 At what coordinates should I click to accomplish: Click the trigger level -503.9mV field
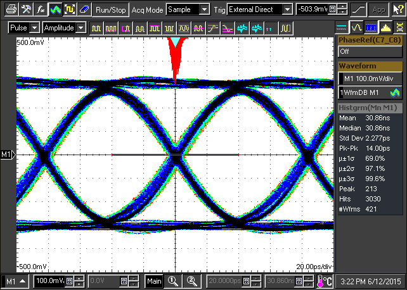(312, 9)
